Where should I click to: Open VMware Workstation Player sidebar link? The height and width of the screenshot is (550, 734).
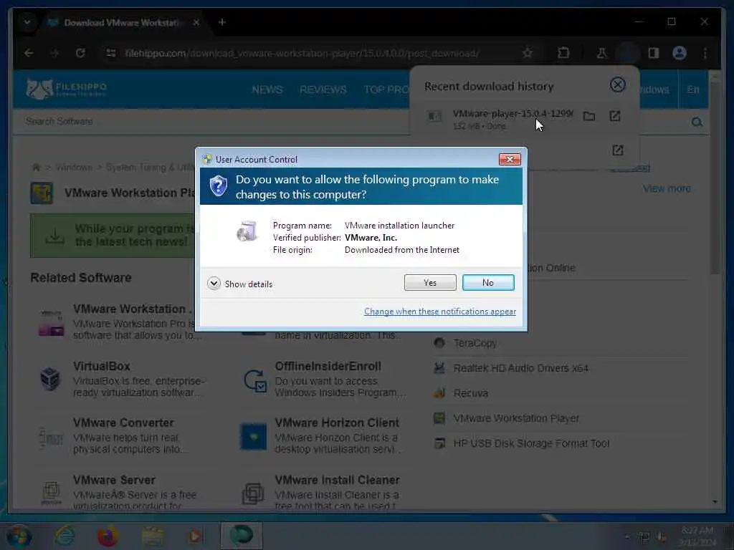(516, 418)
